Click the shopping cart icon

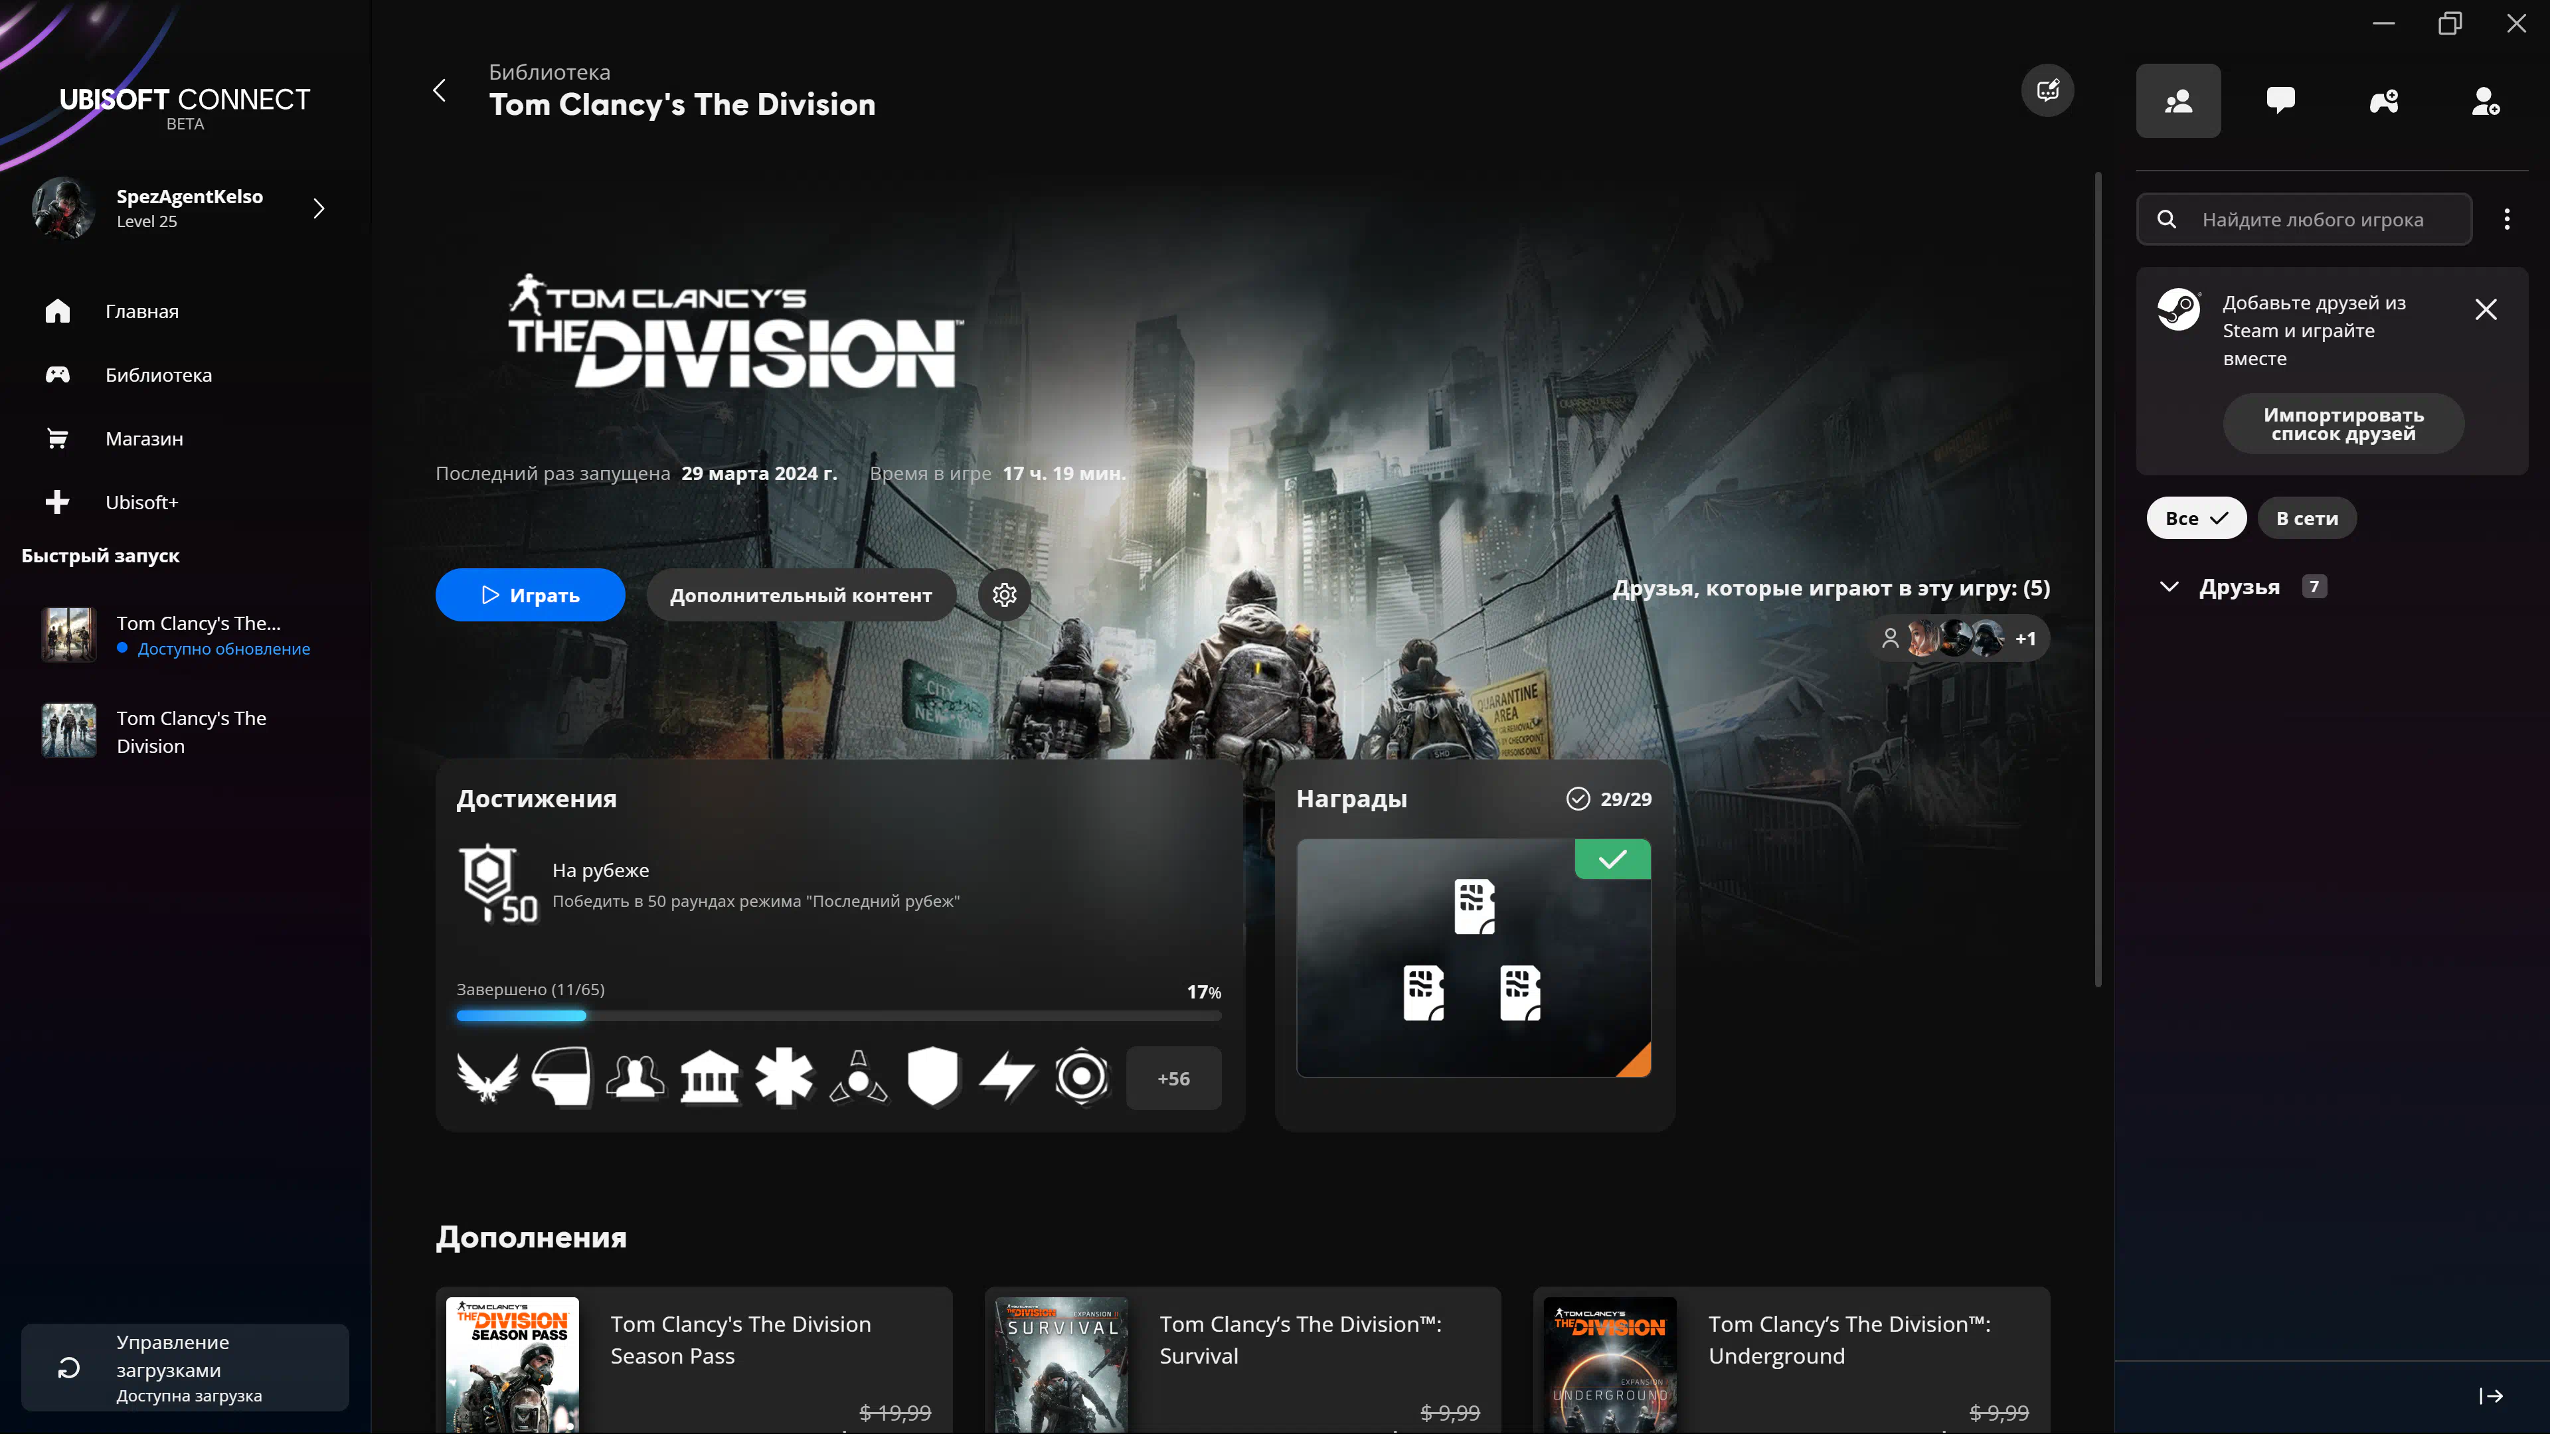(57, 438)
